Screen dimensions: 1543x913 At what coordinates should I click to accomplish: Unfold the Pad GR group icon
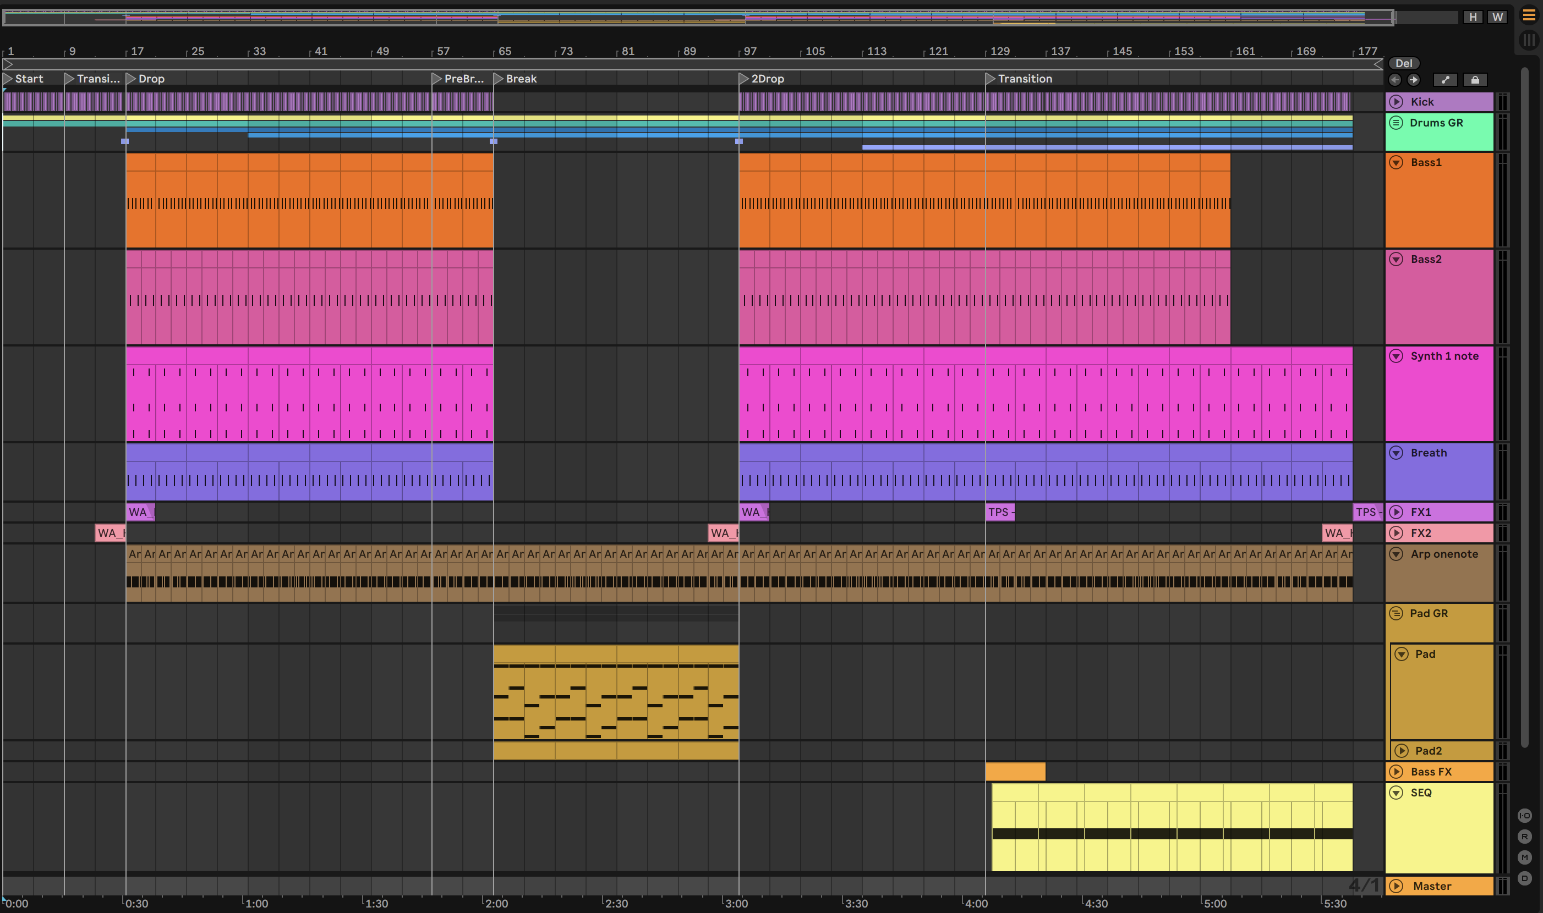1396,613
